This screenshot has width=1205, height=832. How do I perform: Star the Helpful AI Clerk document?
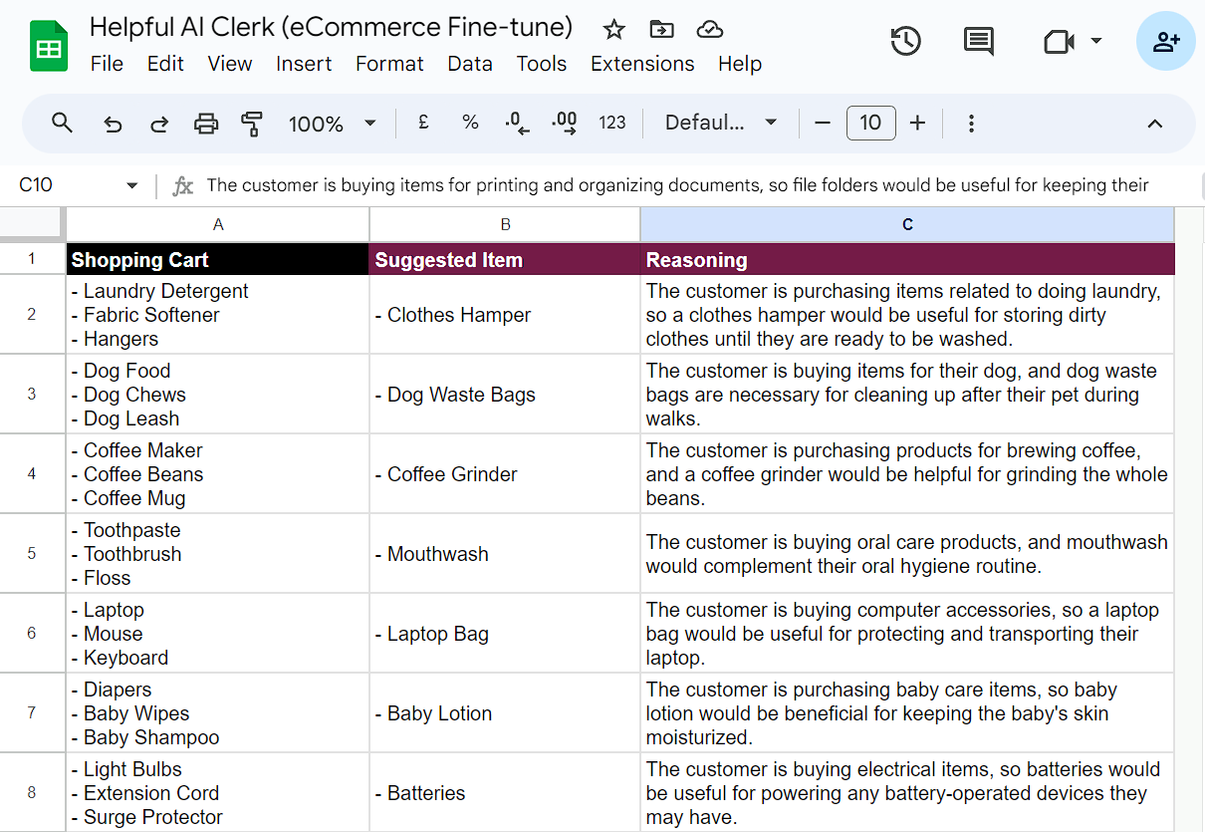click(614, 29)
